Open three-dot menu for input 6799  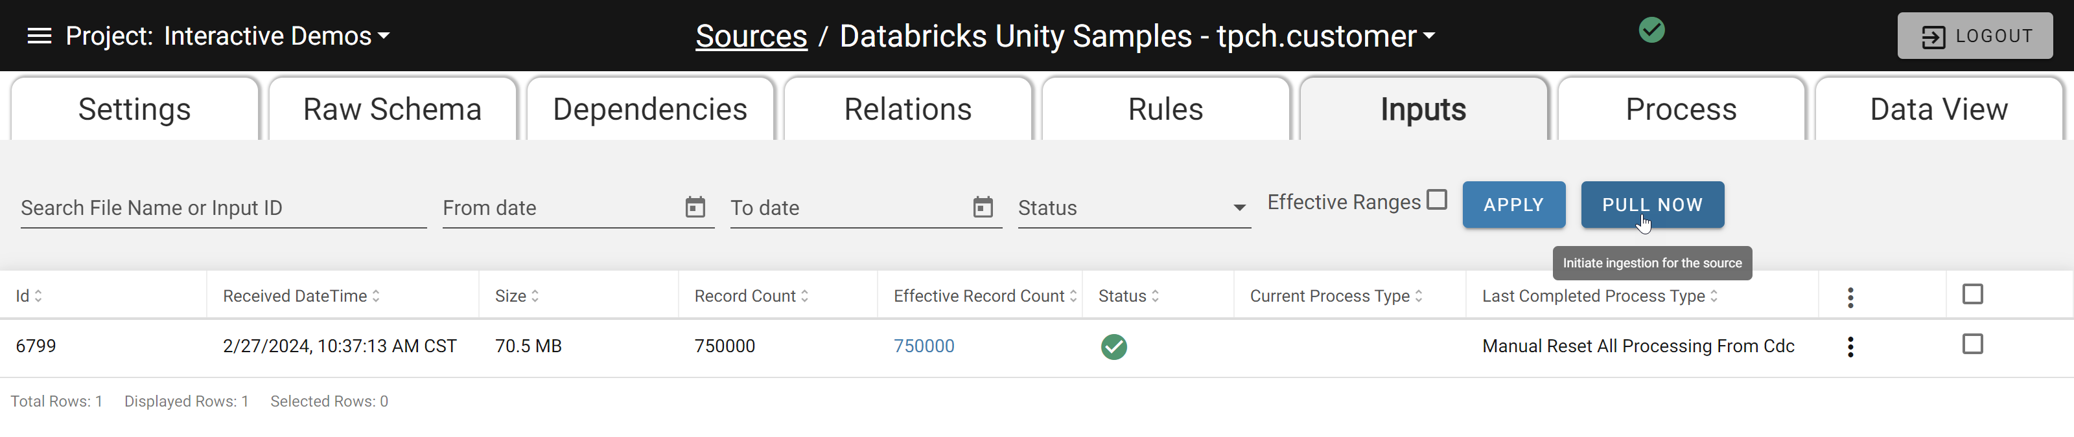(x=1850, y=347)
